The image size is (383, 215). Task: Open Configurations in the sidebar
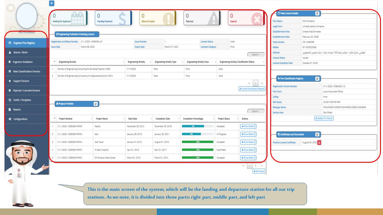[x=26, y=119]
